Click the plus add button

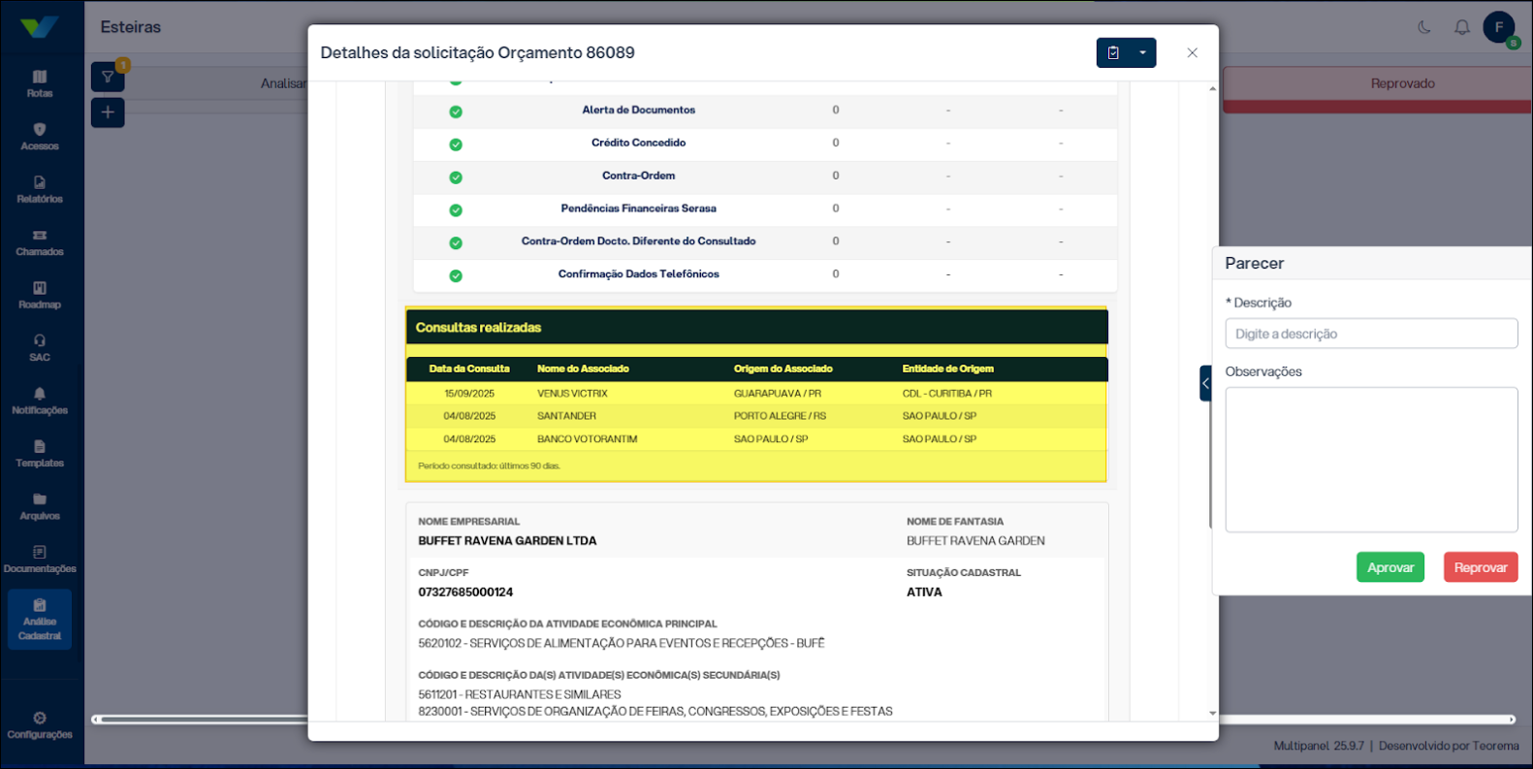[108, 112]
